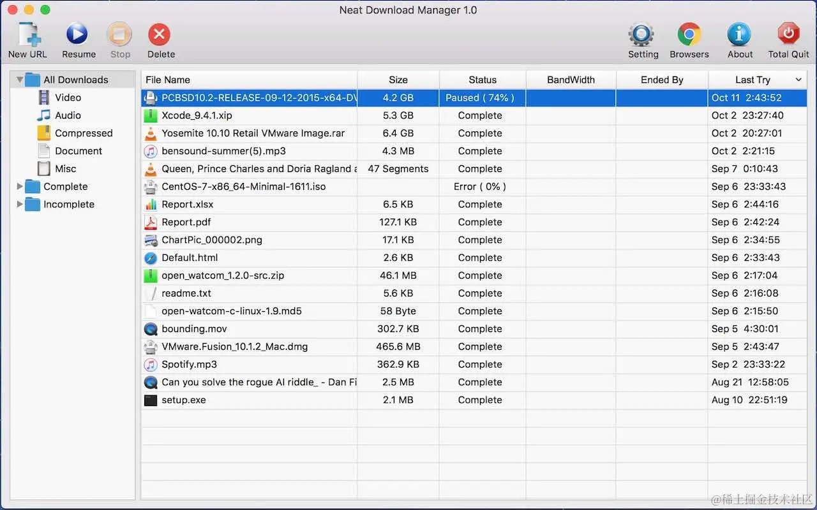Click the 47 Segments size cell
The width and height of the screenshot is (817, 510).
click(398, 169)
